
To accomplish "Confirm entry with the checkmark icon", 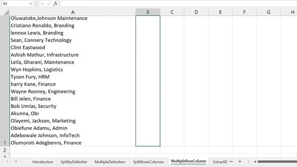I will pyautogui.click(x=49, y=4).
